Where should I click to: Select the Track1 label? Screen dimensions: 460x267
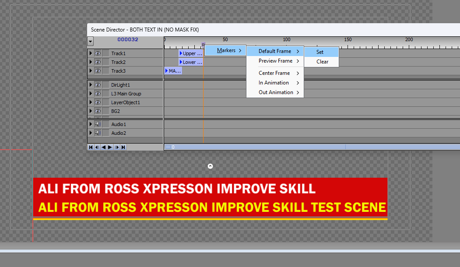click(119, 53)
